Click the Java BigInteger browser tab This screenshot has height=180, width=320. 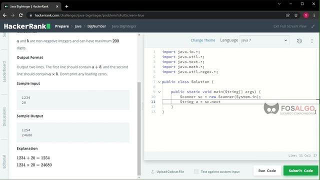(31, 6)
